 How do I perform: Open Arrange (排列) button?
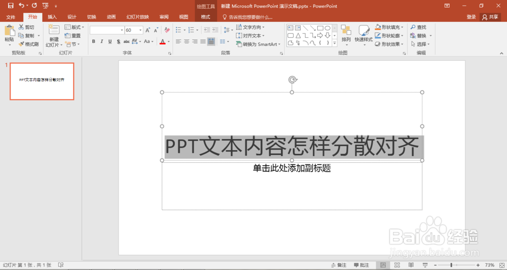coord(346,35)
